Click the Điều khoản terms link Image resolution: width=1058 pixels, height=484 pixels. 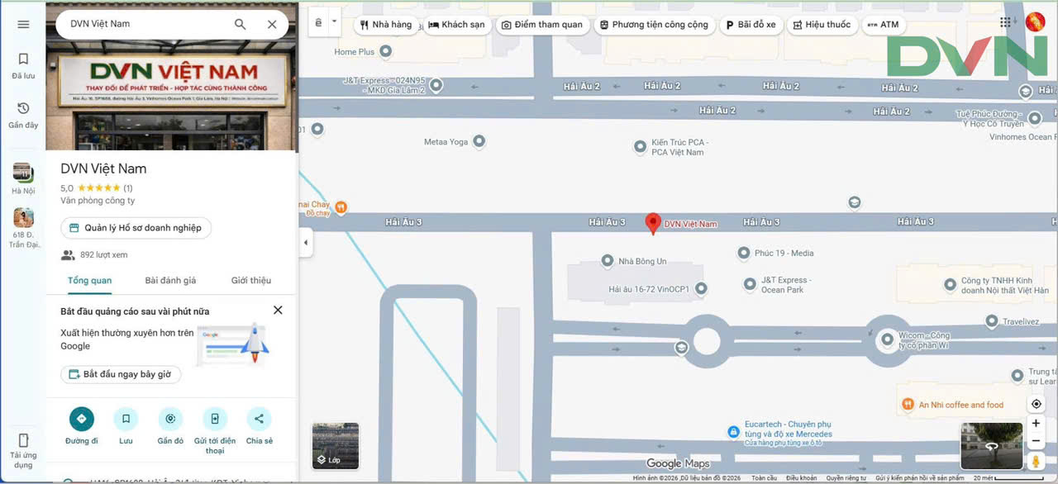pos(801,478)
